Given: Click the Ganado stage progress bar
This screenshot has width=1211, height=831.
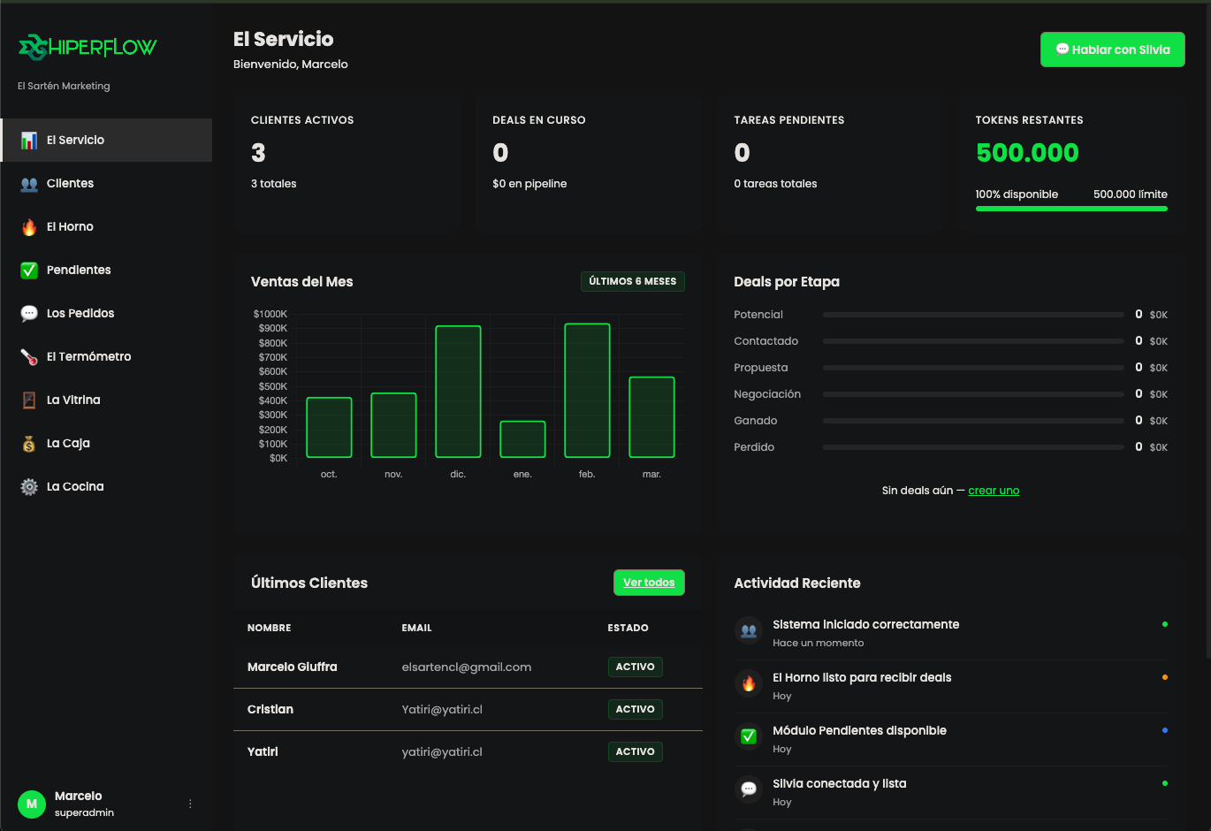Looking at the screenshot, I should tap(973, 421).
